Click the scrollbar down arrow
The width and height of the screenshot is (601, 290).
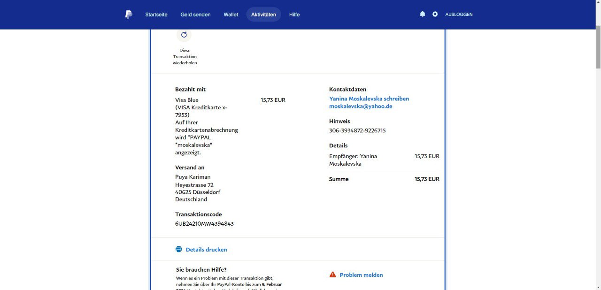point(598,287)
